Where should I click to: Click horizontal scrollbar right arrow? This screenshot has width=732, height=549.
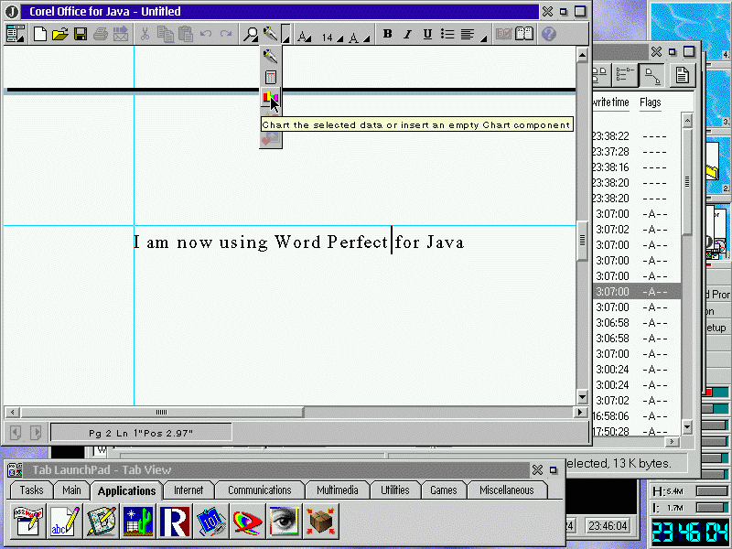580,412
